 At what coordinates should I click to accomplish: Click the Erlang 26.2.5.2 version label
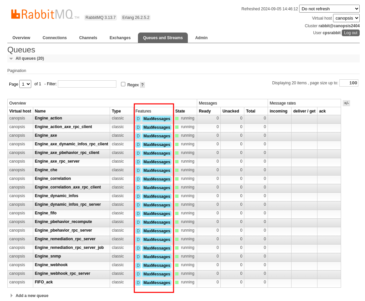click(x=136, y=18)
